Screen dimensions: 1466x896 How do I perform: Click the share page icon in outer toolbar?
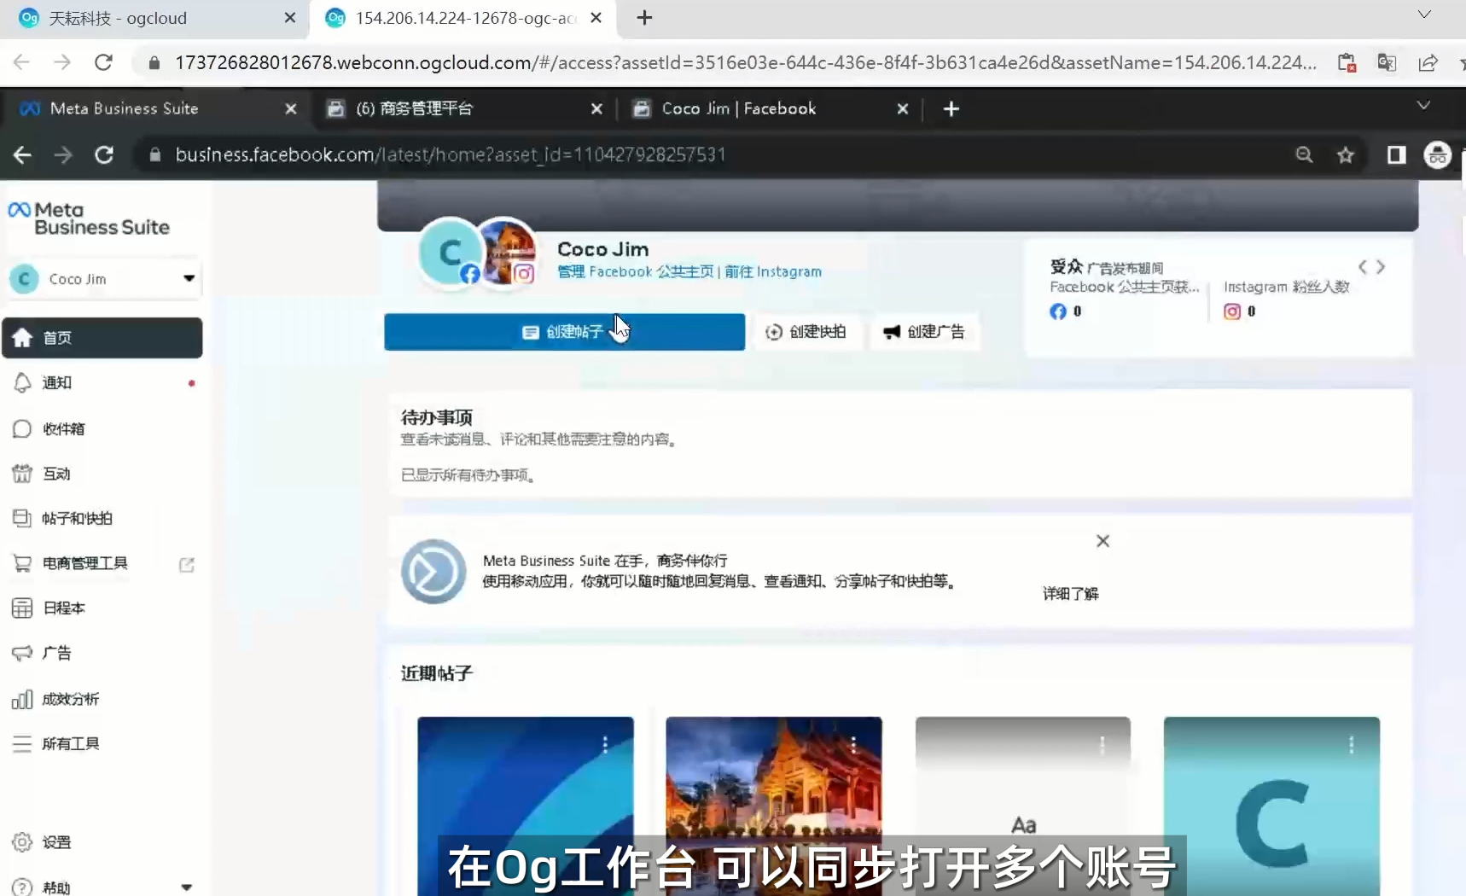(x=1428, y=62)
